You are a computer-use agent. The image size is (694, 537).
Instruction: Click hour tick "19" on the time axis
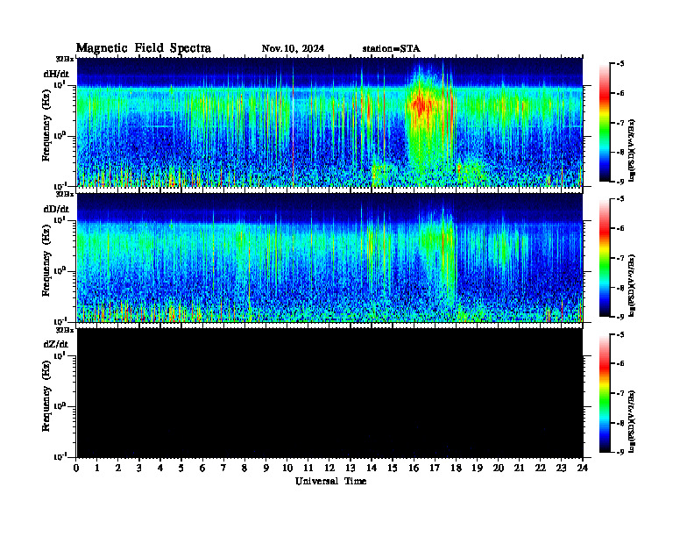[477, 469]
